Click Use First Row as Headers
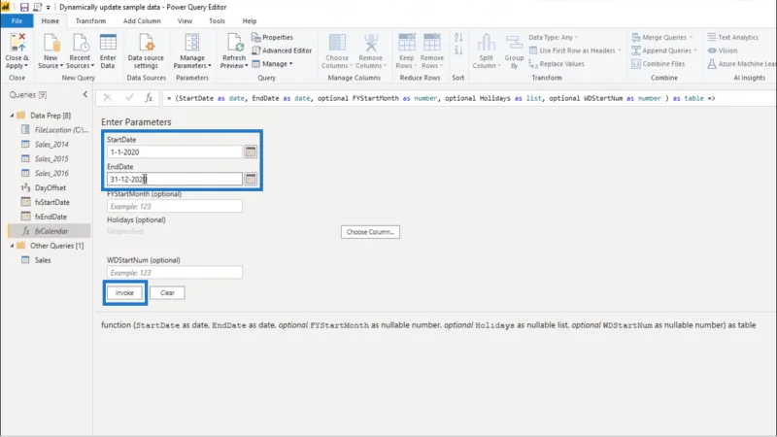 [575, 50]
